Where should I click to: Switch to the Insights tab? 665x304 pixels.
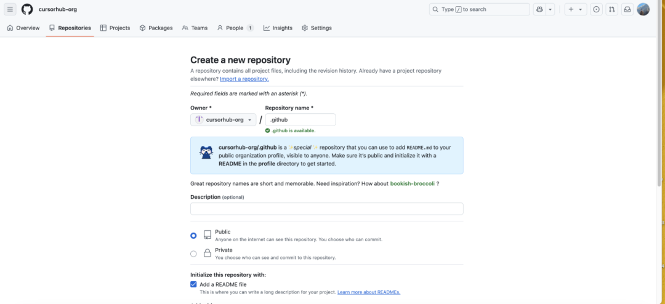tap(278, 28)
